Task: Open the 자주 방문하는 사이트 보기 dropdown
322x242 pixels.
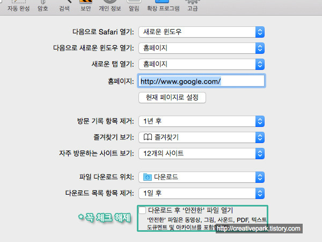Action: (x=201, y=153)
